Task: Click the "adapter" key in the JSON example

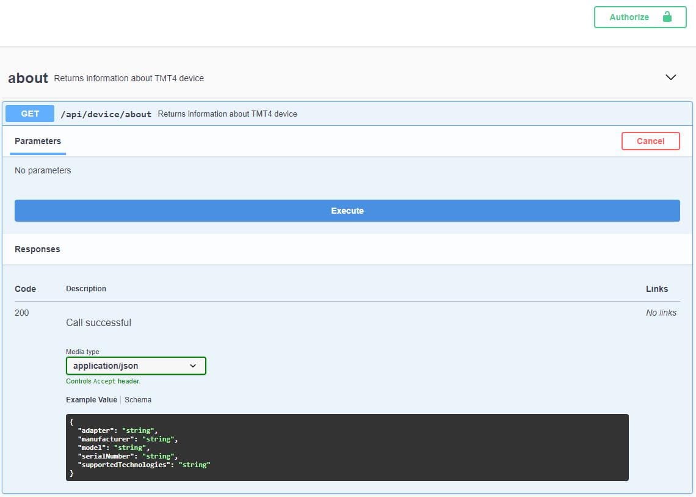Action: click(x=97, y=430)
